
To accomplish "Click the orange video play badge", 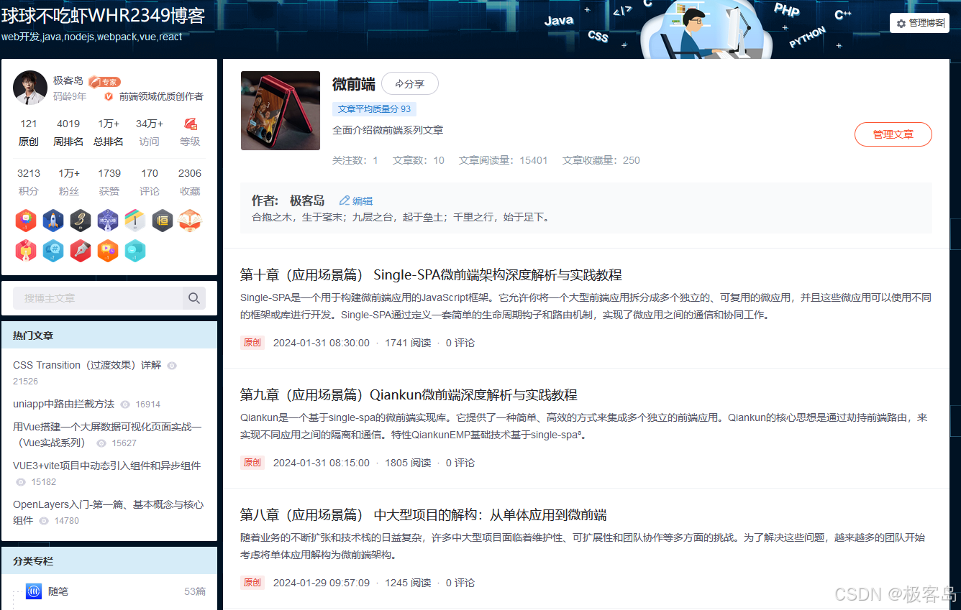I will 108,250.
